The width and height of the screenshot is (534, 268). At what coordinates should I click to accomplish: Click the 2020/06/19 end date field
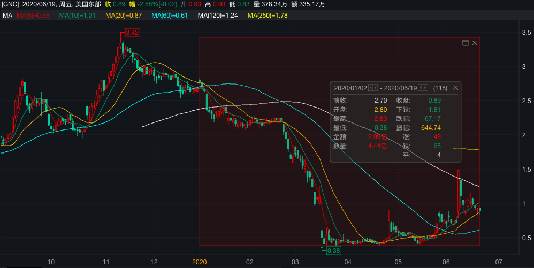[401, 88]
